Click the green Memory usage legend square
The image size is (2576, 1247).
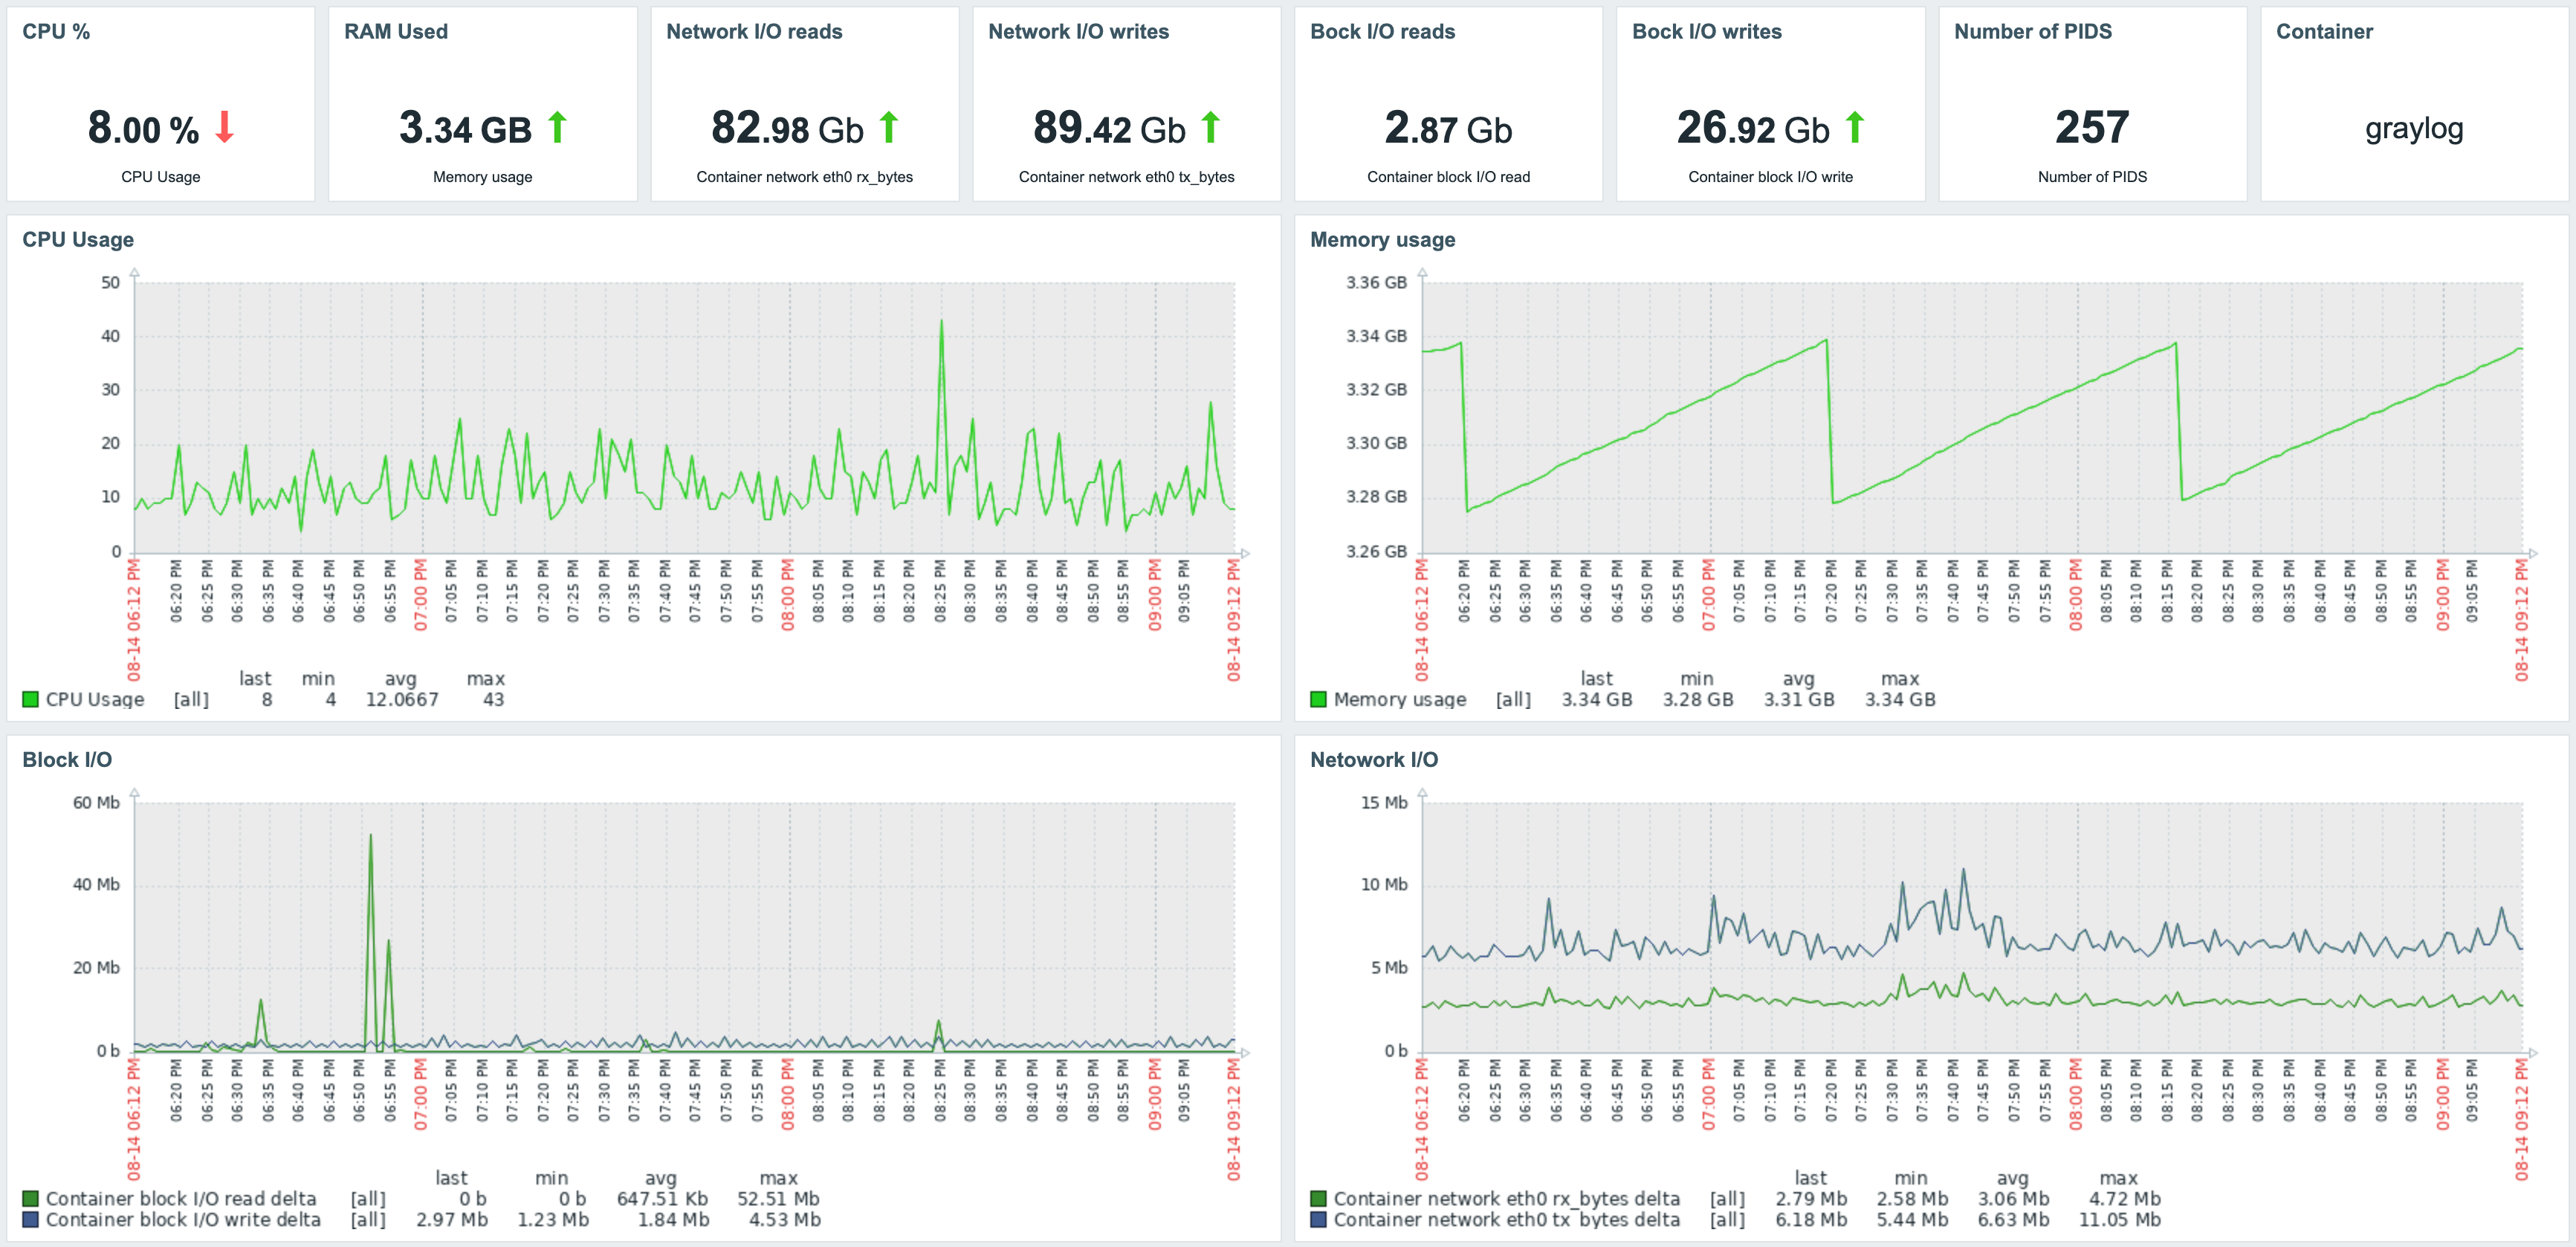[1318, 699]
